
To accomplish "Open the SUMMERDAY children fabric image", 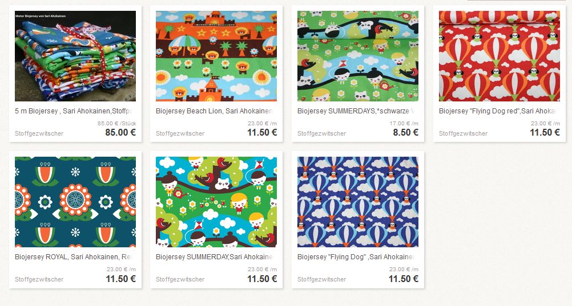I will click(216, 202).
